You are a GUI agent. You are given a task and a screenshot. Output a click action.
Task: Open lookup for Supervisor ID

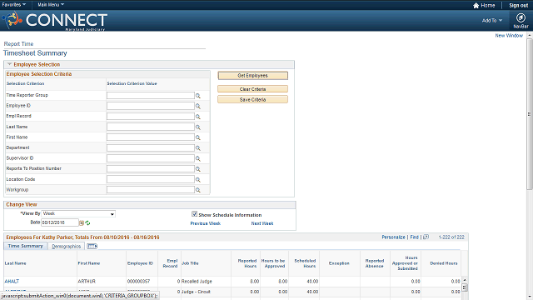tap(198, 159)
